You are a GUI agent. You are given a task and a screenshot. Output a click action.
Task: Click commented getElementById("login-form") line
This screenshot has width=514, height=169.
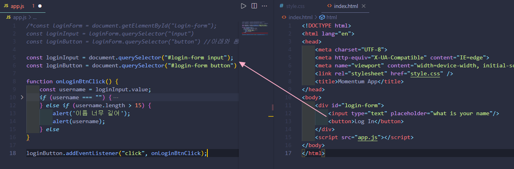[122, 26]
